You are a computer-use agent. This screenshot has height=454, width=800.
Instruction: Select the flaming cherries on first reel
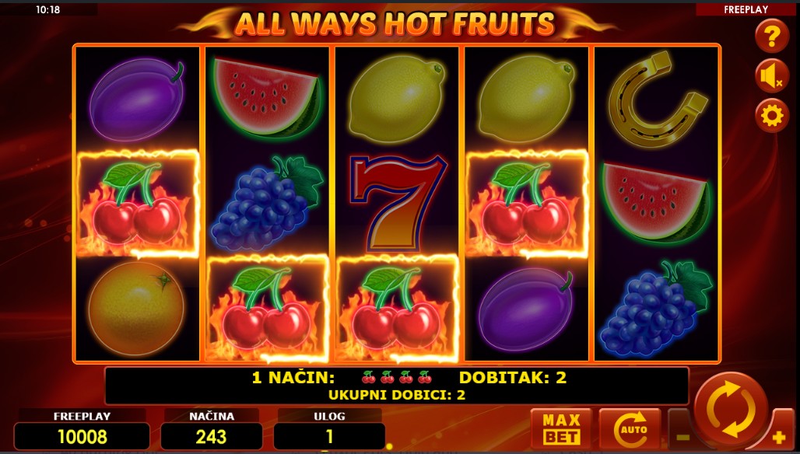pos(137,204)
